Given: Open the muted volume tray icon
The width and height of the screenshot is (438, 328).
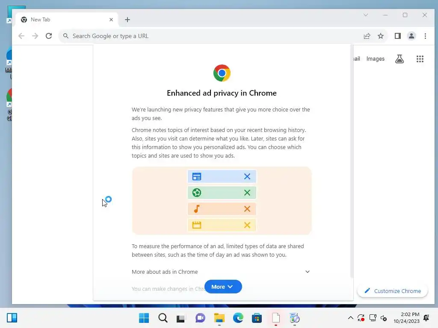Looking at the screenshot, I should [384, 318].
